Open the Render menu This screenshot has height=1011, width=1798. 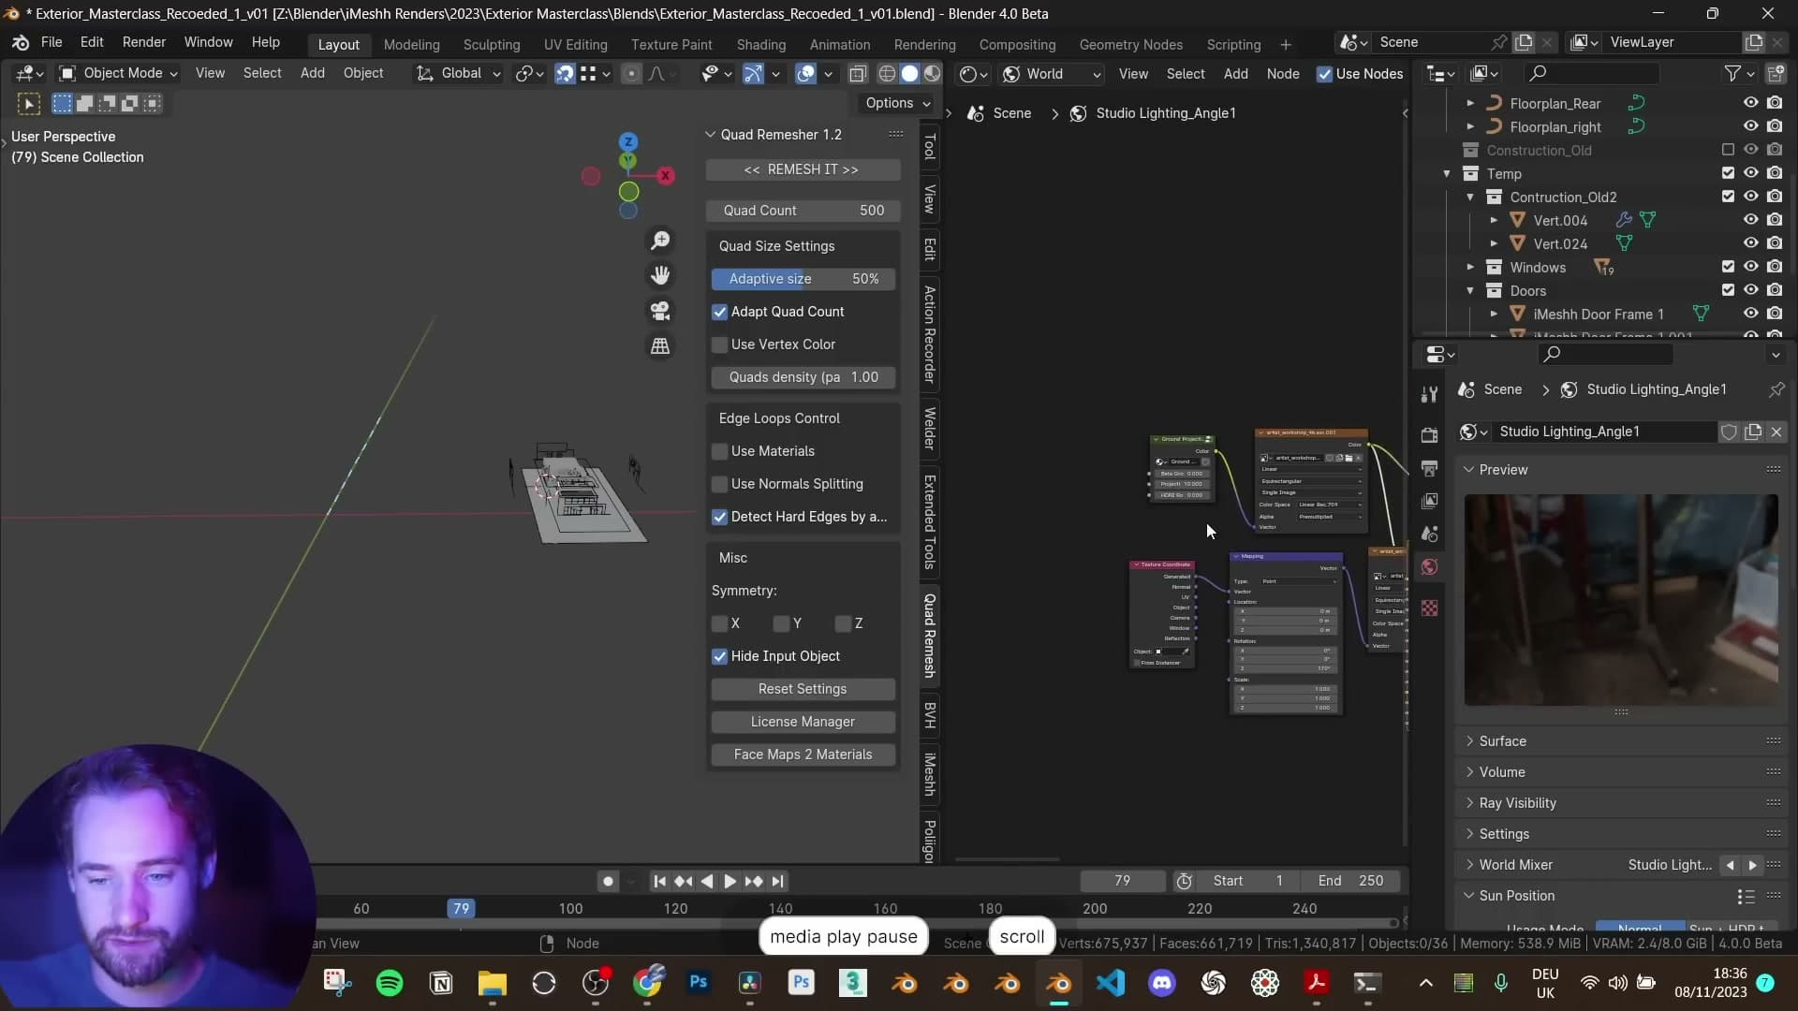pyautogui.click(x=143, y=42)
